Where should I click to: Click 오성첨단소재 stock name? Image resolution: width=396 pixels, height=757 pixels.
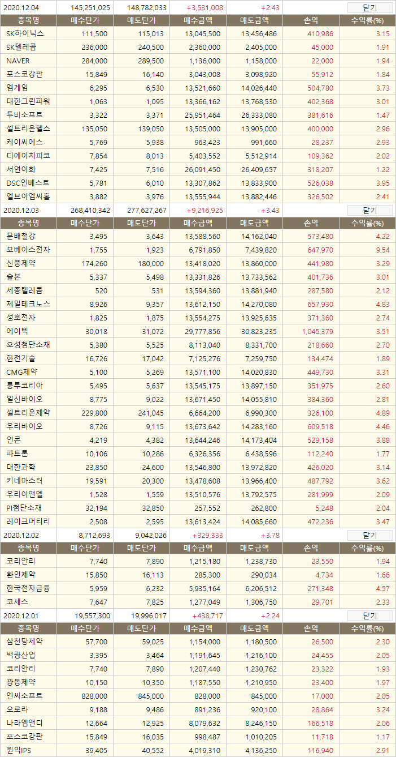pos(28,345)
